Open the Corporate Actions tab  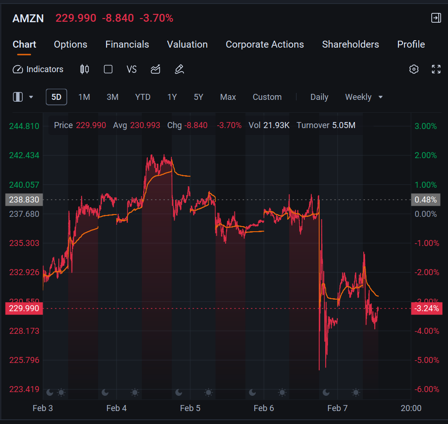tap(265, 44)
